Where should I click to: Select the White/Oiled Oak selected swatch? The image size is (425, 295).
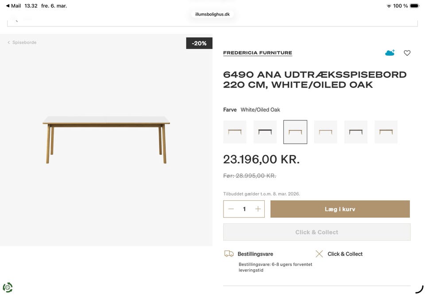coord(295,132)
